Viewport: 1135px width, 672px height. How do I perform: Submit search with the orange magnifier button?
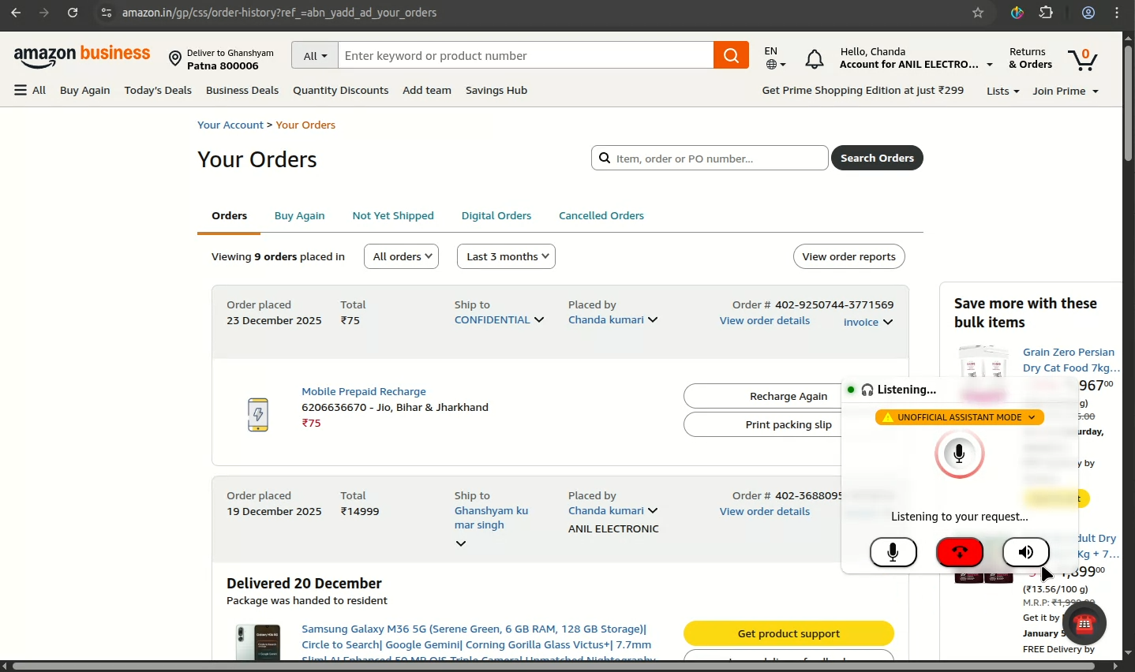732,55
